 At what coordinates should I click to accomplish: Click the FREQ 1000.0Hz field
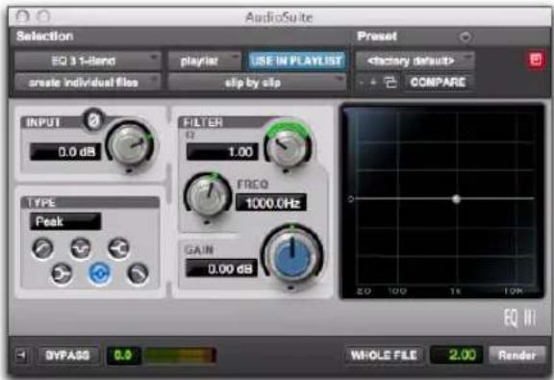271,203
